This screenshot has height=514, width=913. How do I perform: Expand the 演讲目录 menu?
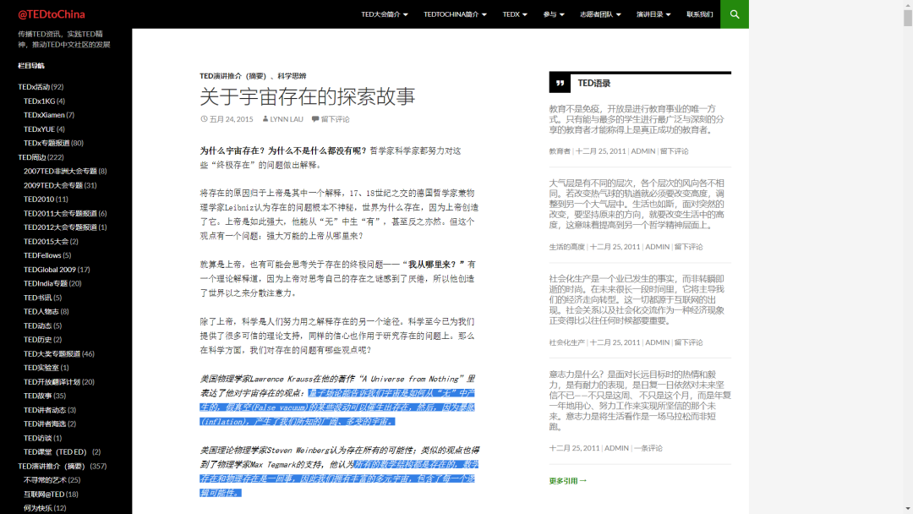tap(653, 14)
